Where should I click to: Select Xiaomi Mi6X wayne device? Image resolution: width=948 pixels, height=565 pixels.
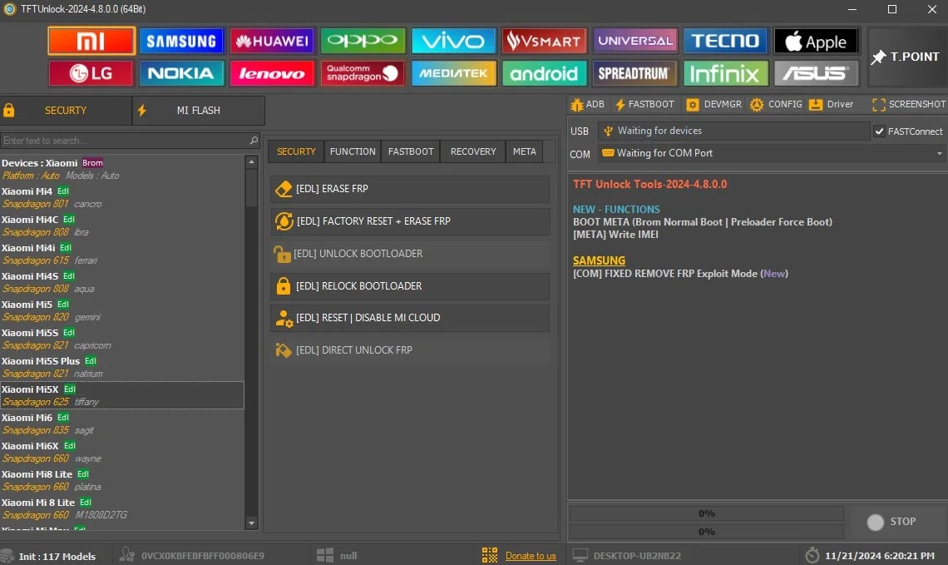click(122, 452)
